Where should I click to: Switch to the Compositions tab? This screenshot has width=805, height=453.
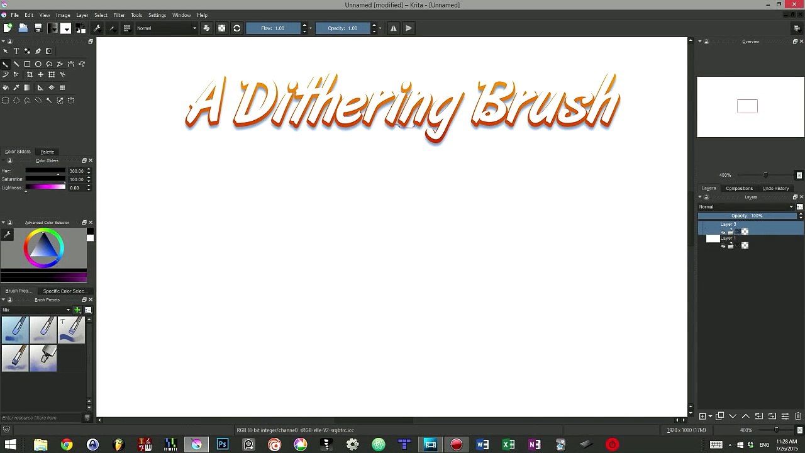point(739,188)
